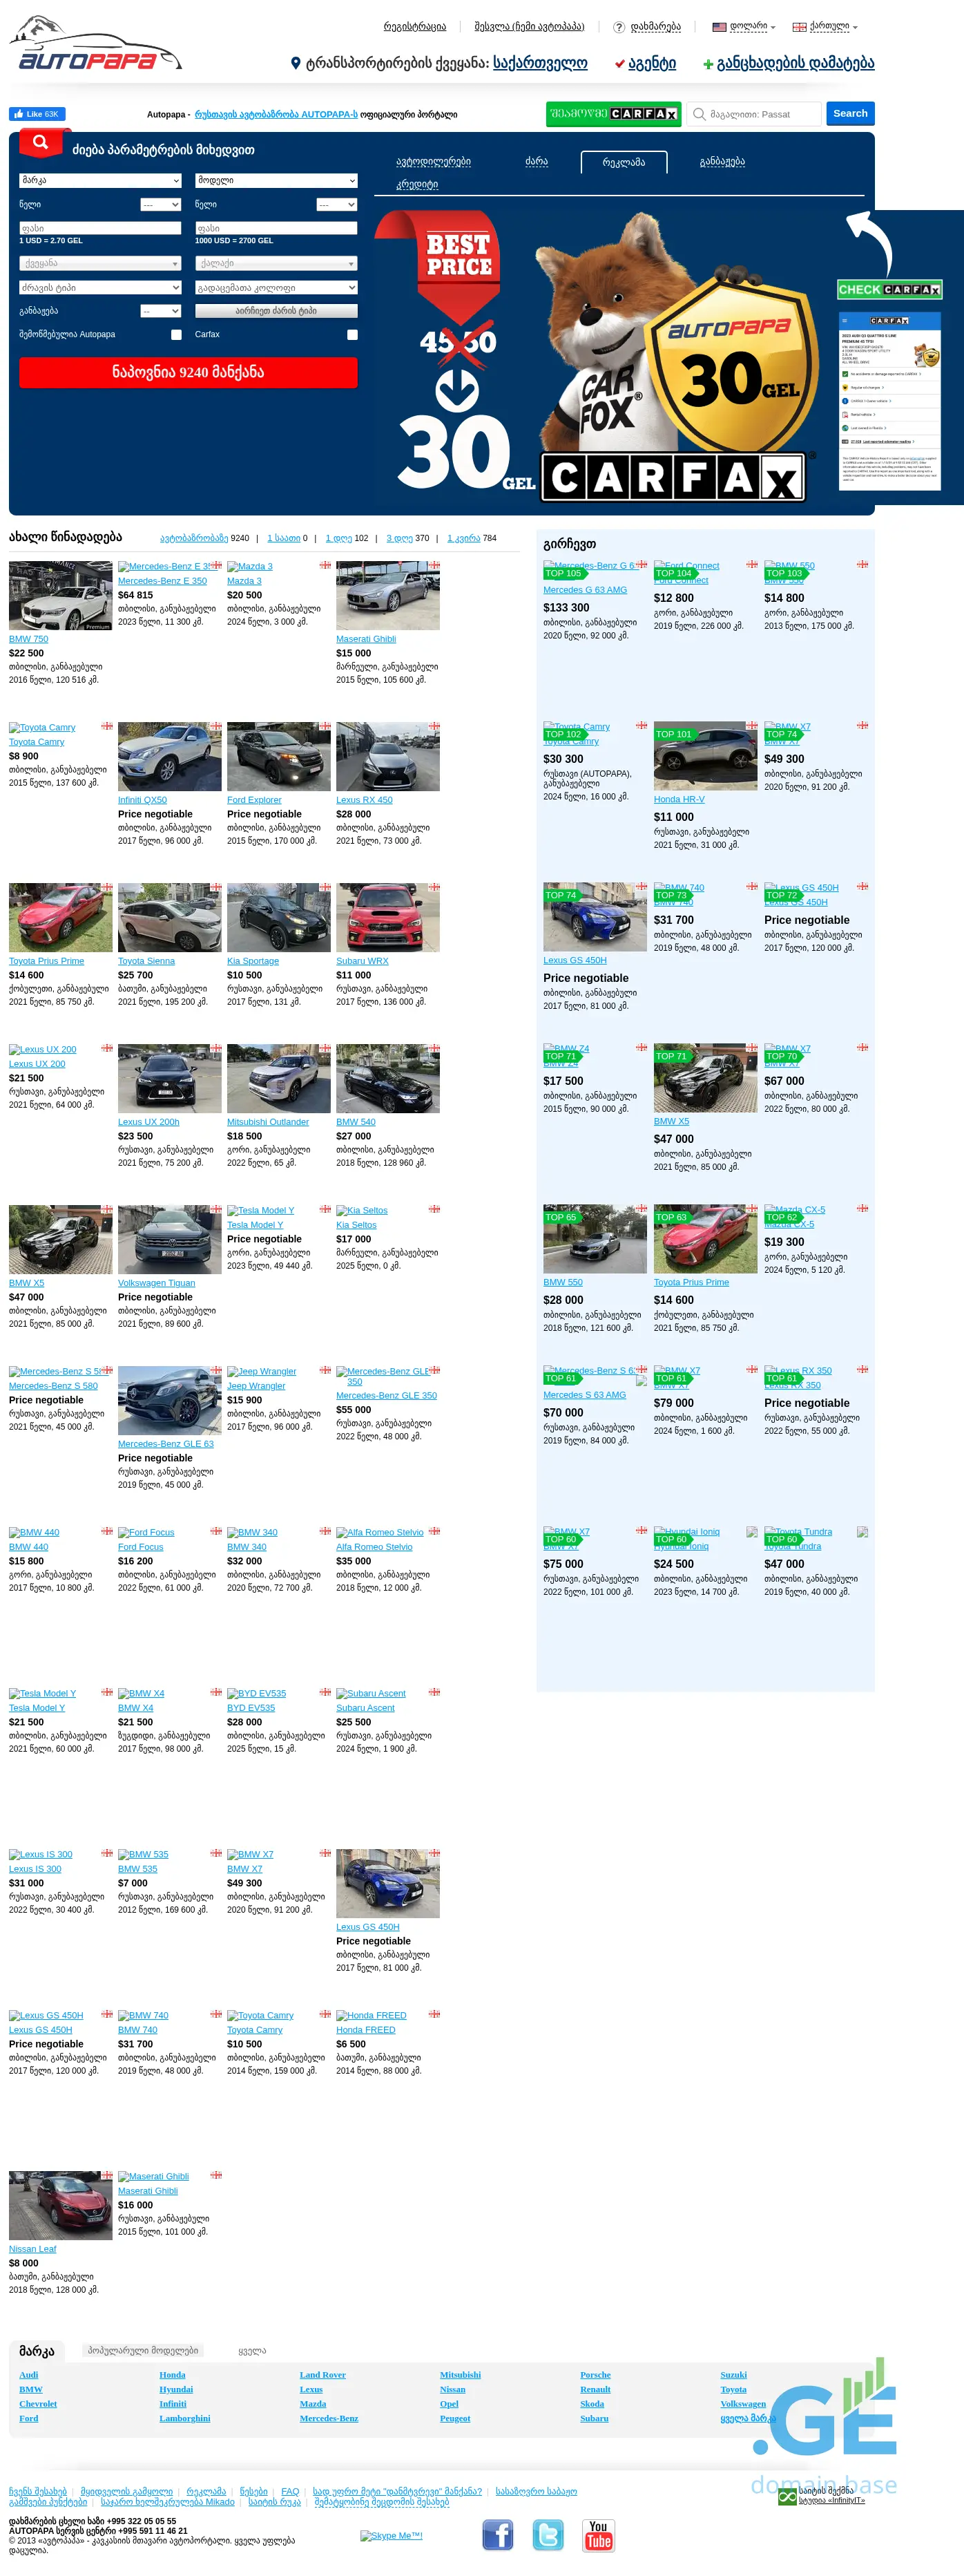
Task: Click the blue Search button
Action: [x=849, y=114]
